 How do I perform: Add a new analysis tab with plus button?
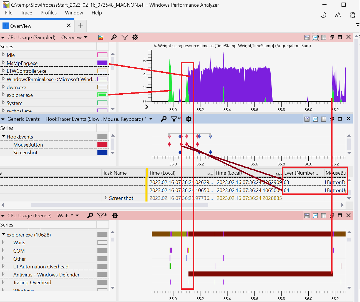click(x=80, y=26)
